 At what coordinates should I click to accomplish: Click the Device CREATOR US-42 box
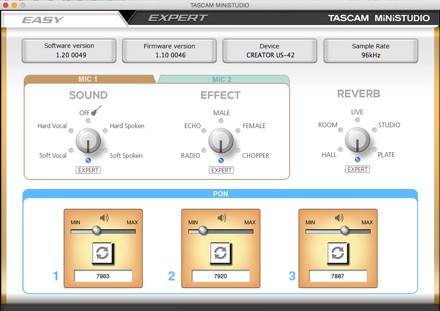tap(270, 50)
